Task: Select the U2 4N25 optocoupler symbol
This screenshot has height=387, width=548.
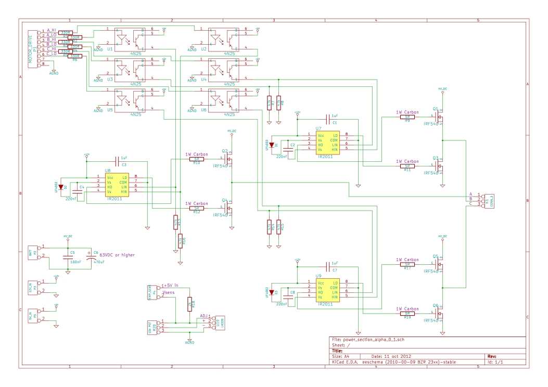Action: point(224,40)
